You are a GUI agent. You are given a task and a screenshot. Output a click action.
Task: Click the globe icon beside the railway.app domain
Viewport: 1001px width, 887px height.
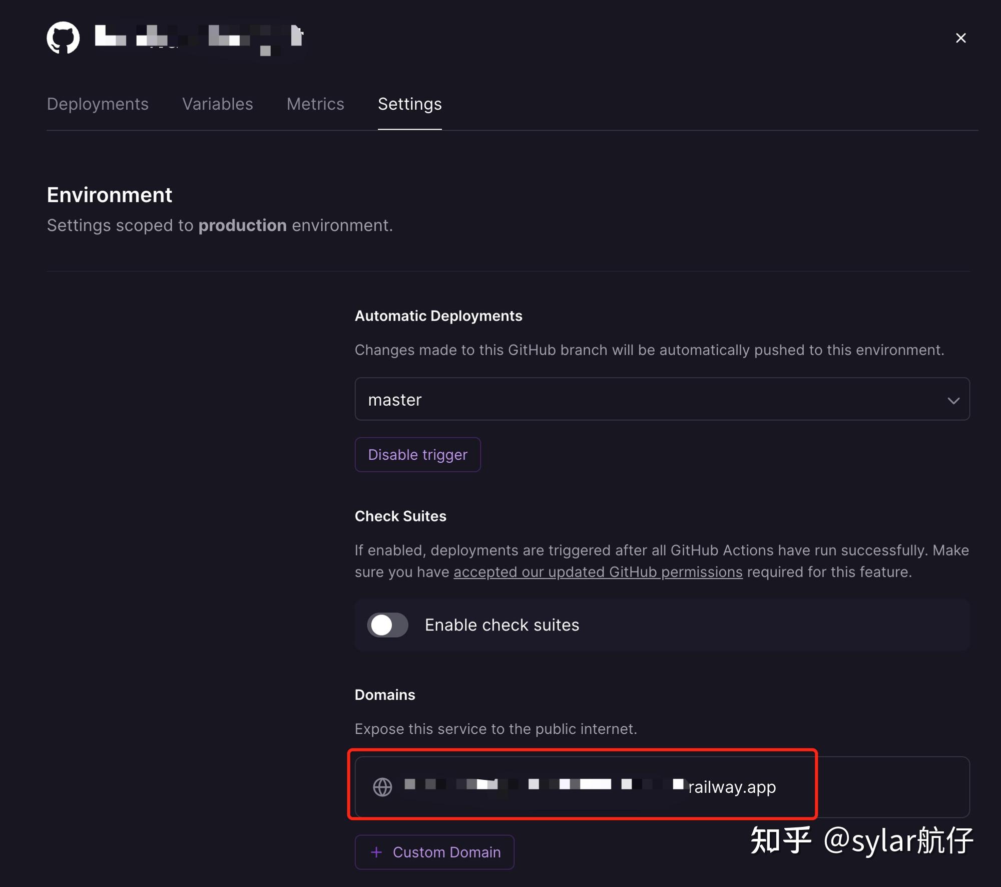[x=382, y=787]
